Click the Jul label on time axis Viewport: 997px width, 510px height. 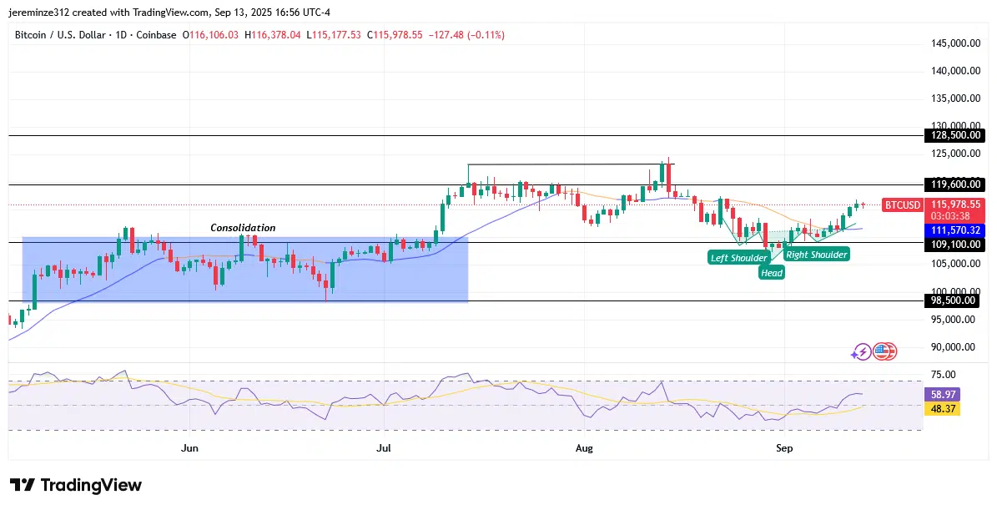(385, 448)
